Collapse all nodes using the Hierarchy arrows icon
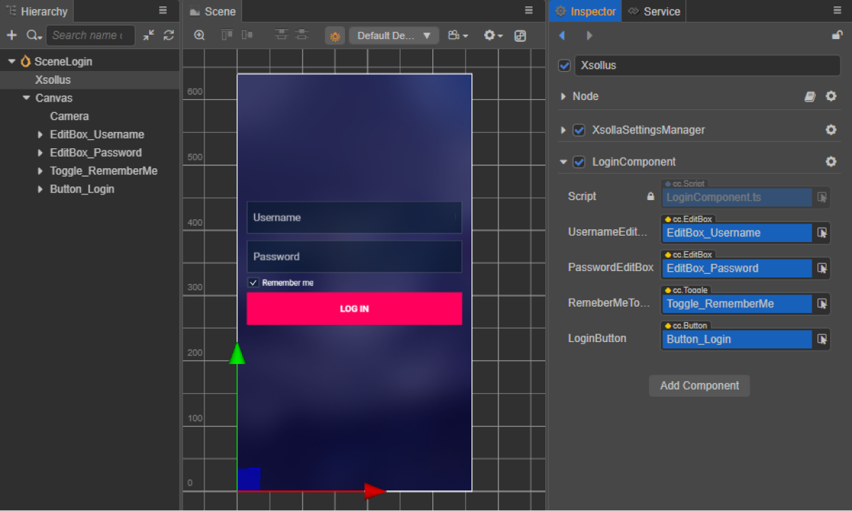 pyautogui.click(x=148, y=35)
